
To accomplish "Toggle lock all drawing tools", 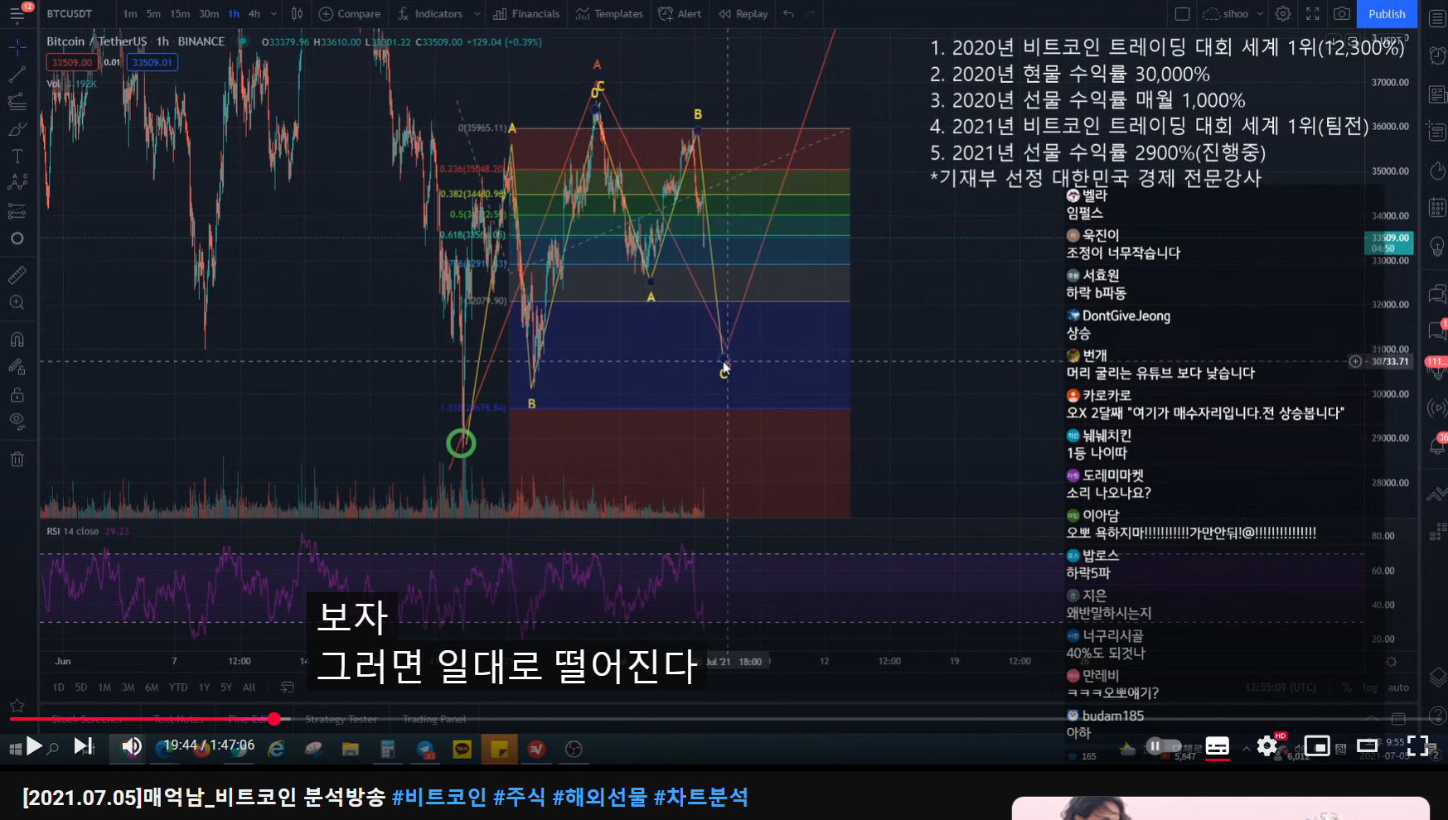I will pos(17,394).
